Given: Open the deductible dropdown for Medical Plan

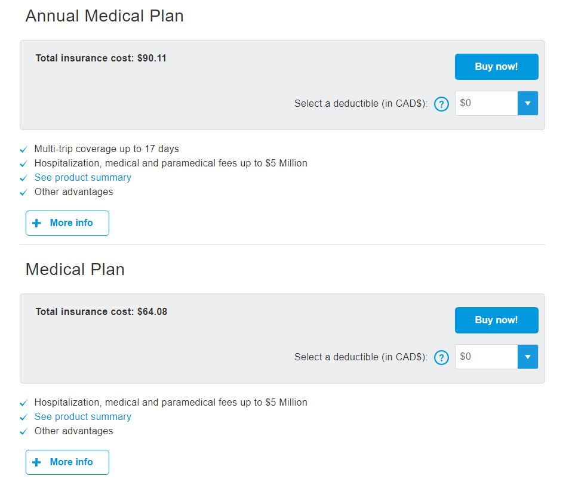Looking at the screenshot, I should click(527, 357).
